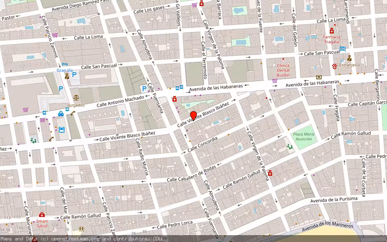
Task: Click the Extranjeria paw print veterinary icon
Action: point(335,66)
